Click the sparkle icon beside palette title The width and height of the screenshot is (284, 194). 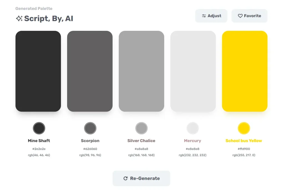coord(19,19)
